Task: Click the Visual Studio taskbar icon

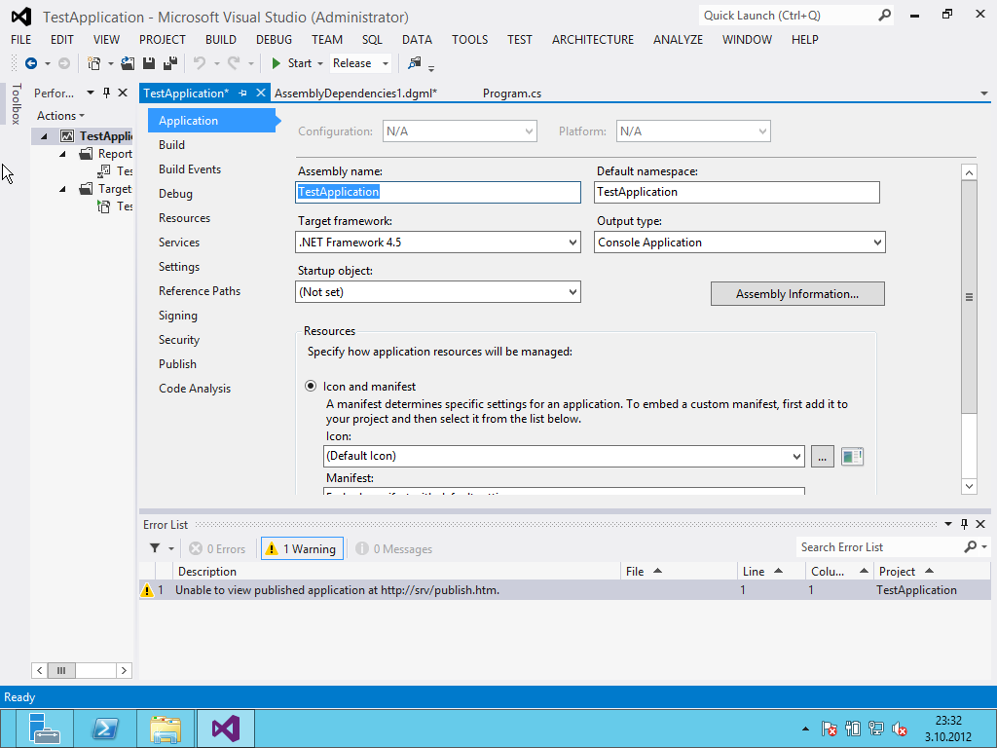Action: (226, 729)
